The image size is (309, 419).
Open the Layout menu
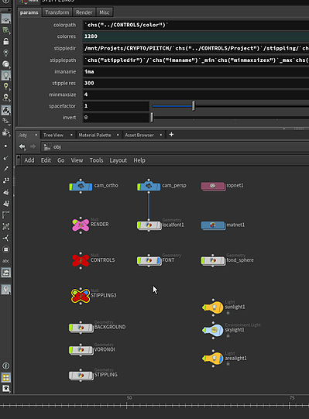(118, 160)
